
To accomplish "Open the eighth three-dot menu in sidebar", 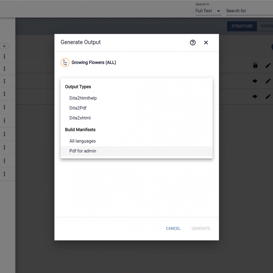I will coord(4,147).
